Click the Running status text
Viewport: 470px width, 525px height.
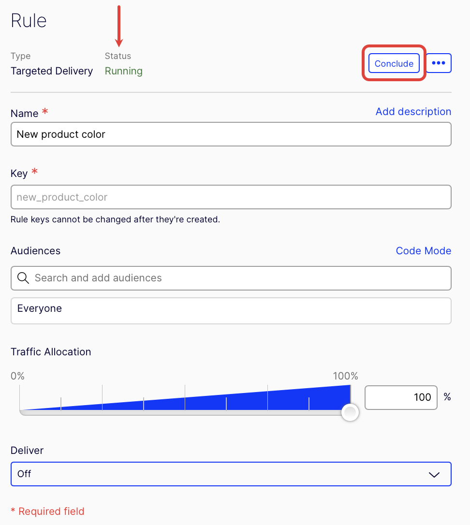click(124, 71)
